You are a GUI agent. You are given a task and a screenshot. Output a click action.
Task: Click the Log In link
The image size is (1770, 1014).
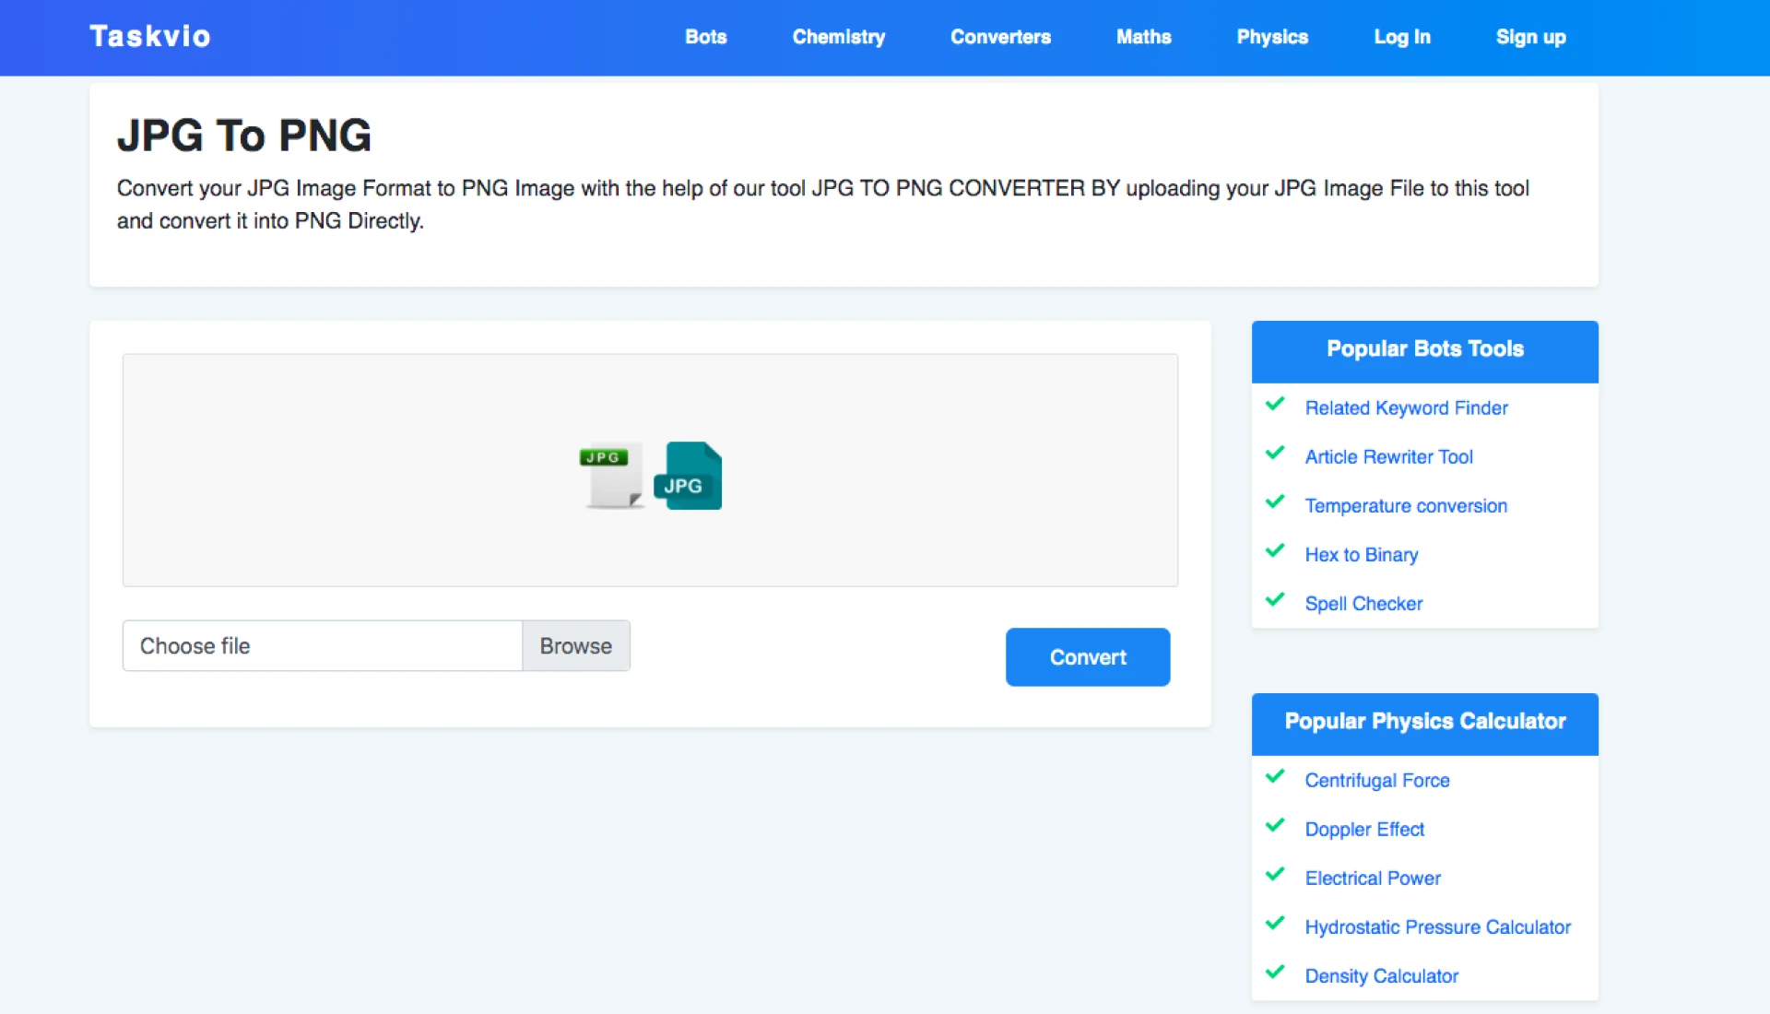1401,37
